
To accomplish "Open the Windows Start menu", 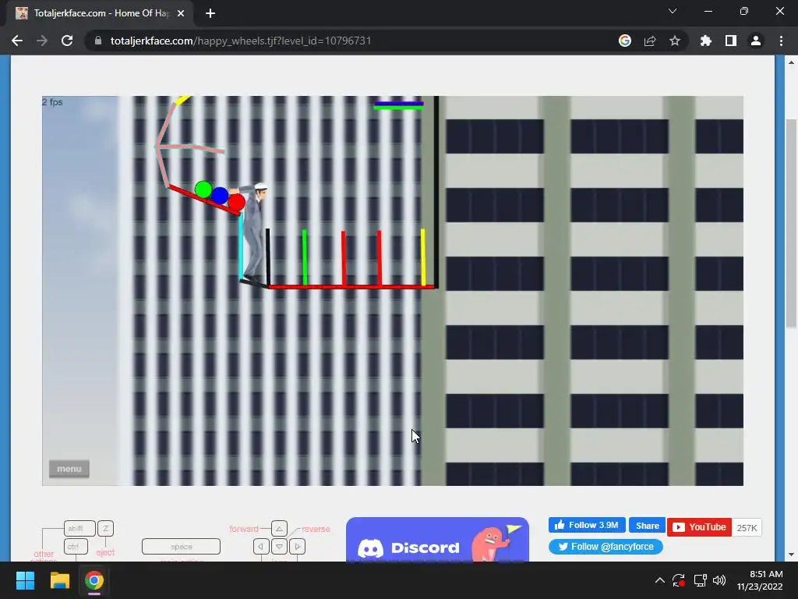I will [25, 580].
